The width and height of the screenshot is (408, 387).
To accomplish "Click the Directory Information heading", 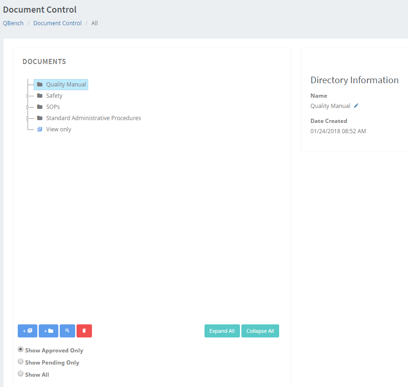I will point(354,80).
